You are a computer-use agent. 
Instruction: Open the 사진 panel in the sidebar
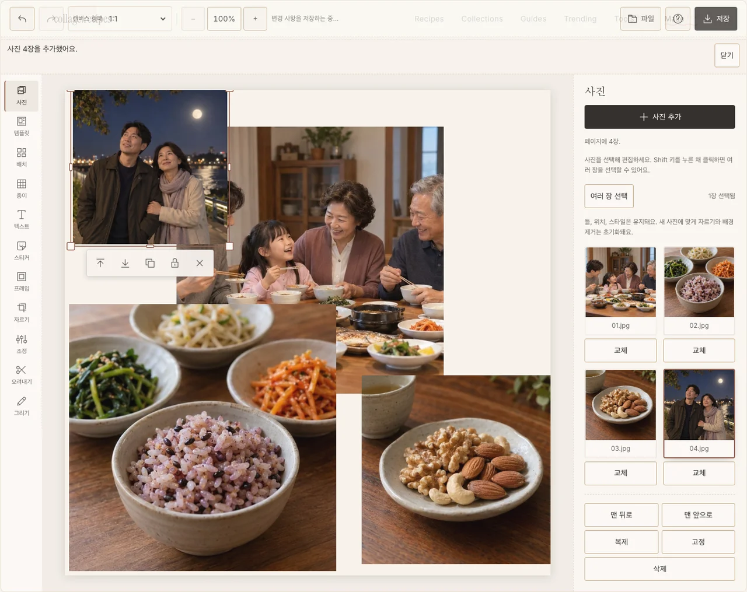(22, 96)
